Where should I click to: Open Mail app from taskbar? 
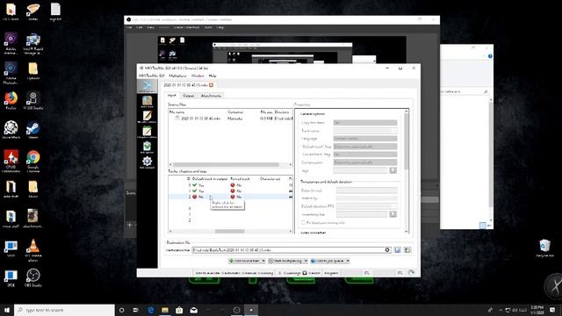(193, 310)
